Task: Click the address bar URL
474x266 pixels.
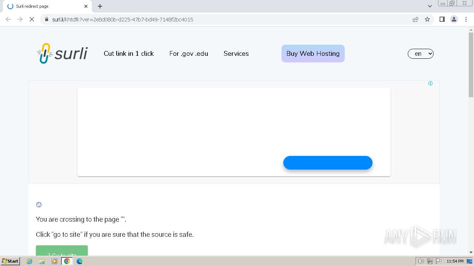Action: tap(123, 20)
